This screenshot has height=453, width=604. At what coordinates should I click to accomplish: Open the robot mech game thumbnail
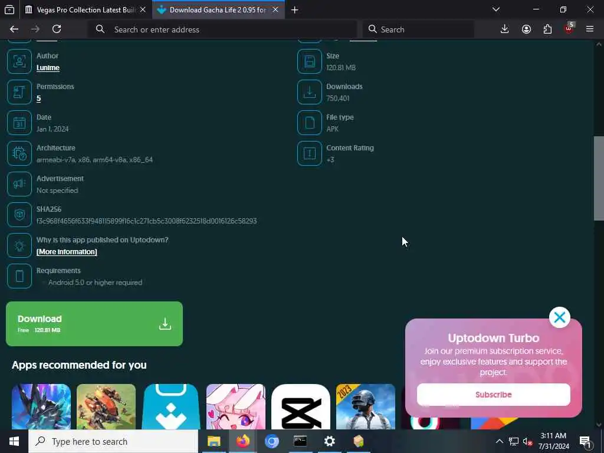point(106,406)
